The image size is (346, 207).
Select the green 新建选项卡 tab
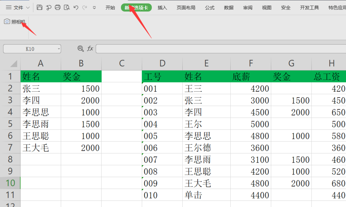click(136, 7)
